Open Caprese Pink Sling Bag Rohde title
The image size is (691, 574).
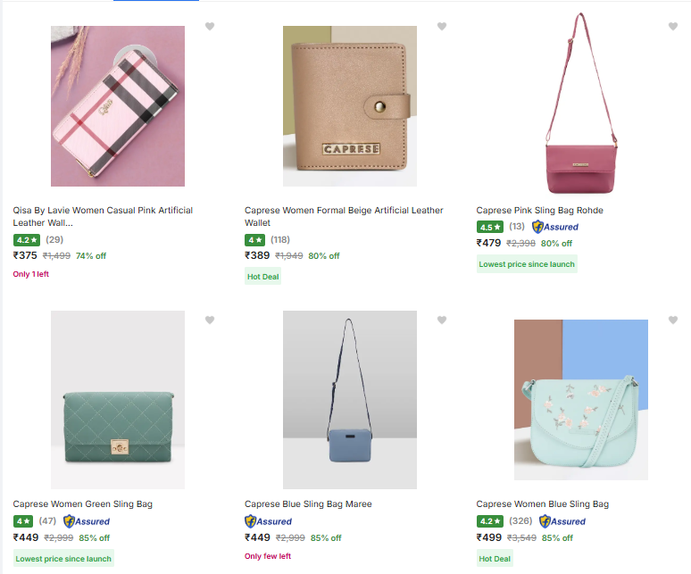coord(539,211)
